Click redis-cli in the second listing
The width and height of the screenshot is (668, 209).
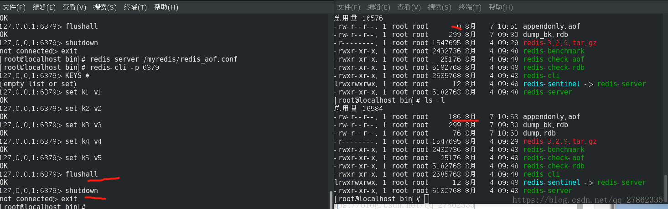click(541, 174)
